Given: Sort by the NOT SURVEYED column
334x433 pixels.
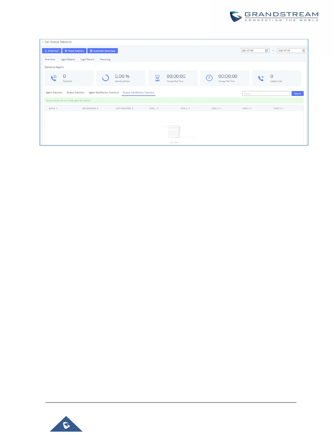Looking at the screenshot, I should [x=90, y=109].
